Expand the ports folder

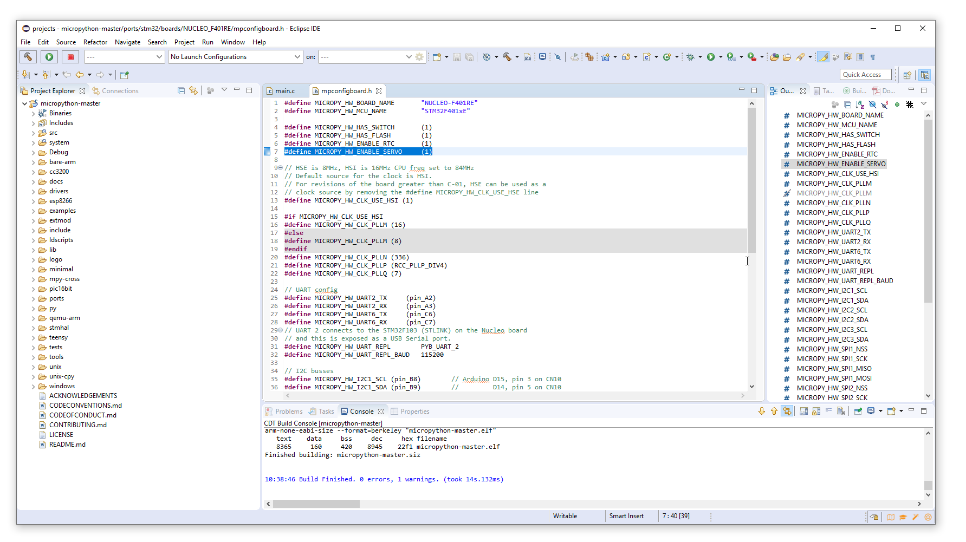tap(33, 298)
